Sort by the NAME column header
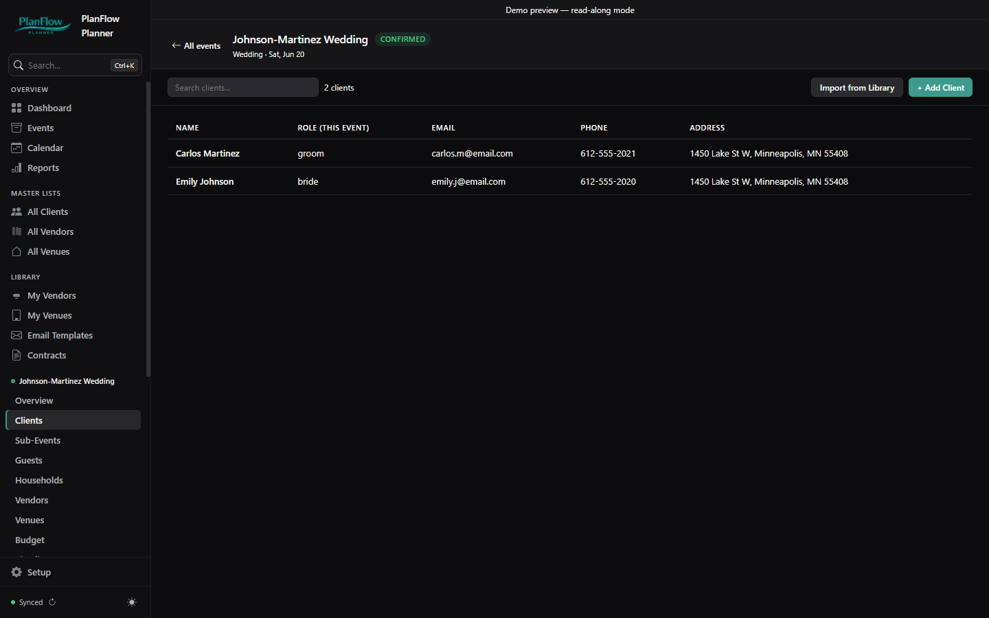The image size is (989, 618). 187,128
